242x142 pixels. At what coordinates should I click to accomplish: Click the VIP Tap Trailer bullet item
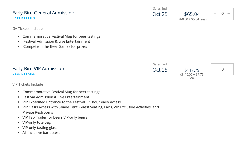click(55, 117)
